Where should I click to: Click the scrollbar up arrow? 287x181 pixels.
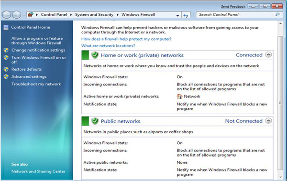(x=280, y=23)
